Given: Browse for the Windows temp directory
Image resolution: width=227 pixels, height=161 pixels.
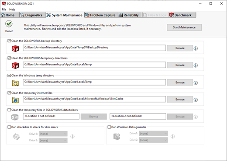Looking at the screenshot, I should (x=180, y=82).
